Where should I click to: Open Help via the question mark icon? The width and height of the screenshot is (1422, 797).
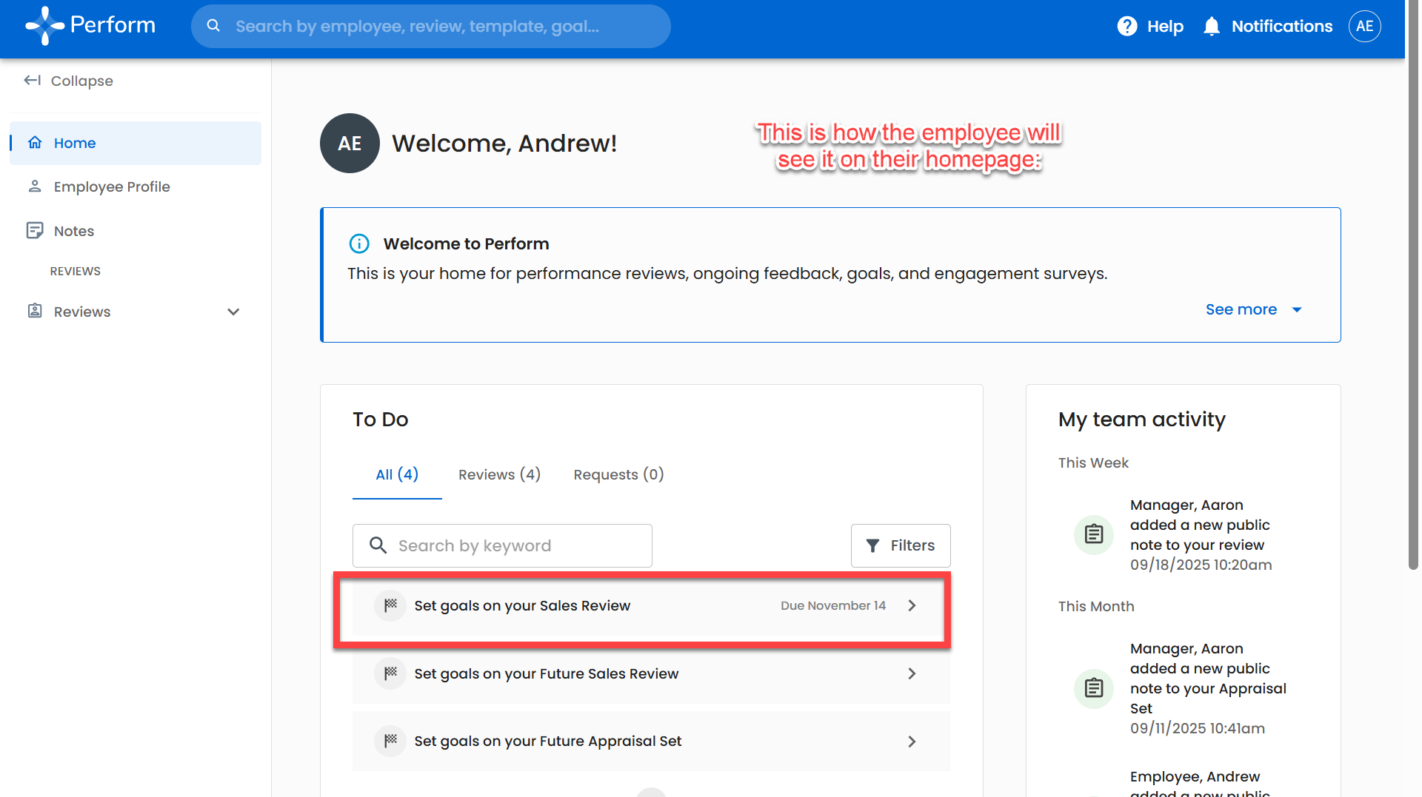click(x=1126, y=26)
